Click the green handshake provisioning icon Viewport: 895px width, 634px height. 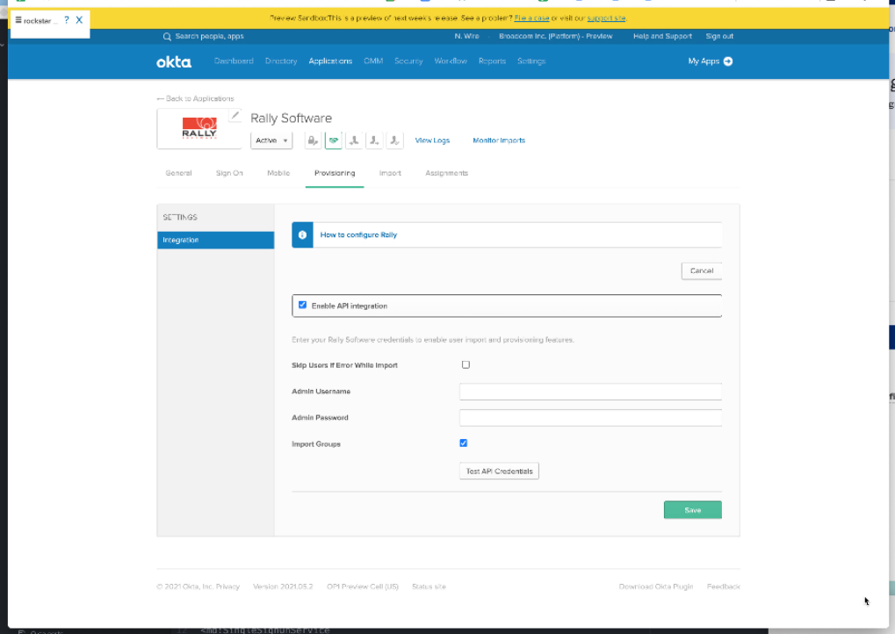coord(333,140)
